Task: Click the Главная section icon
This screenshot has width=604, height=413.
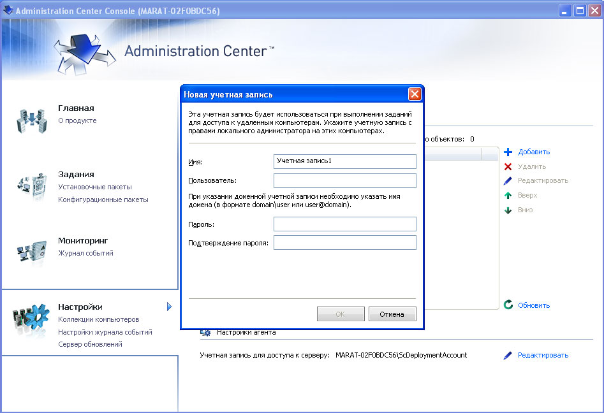Action: tap(32, 121)
